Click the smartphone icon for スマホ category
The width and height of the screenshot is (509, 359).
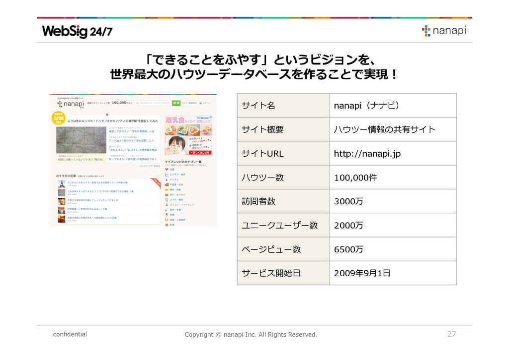click(167, 200)
